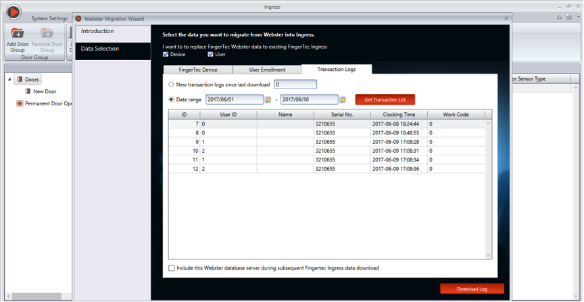Click the Sensor Type column header in main window
The height and width of the screenshot is (302, 584).
(541, 79)
